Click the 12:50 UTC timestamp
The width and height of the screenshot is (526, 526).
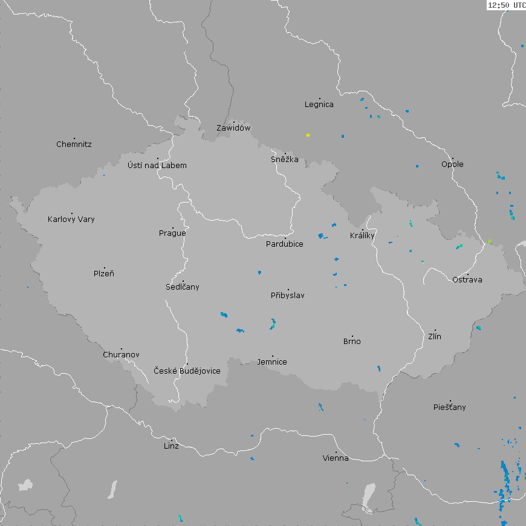[x=506, y=5]
